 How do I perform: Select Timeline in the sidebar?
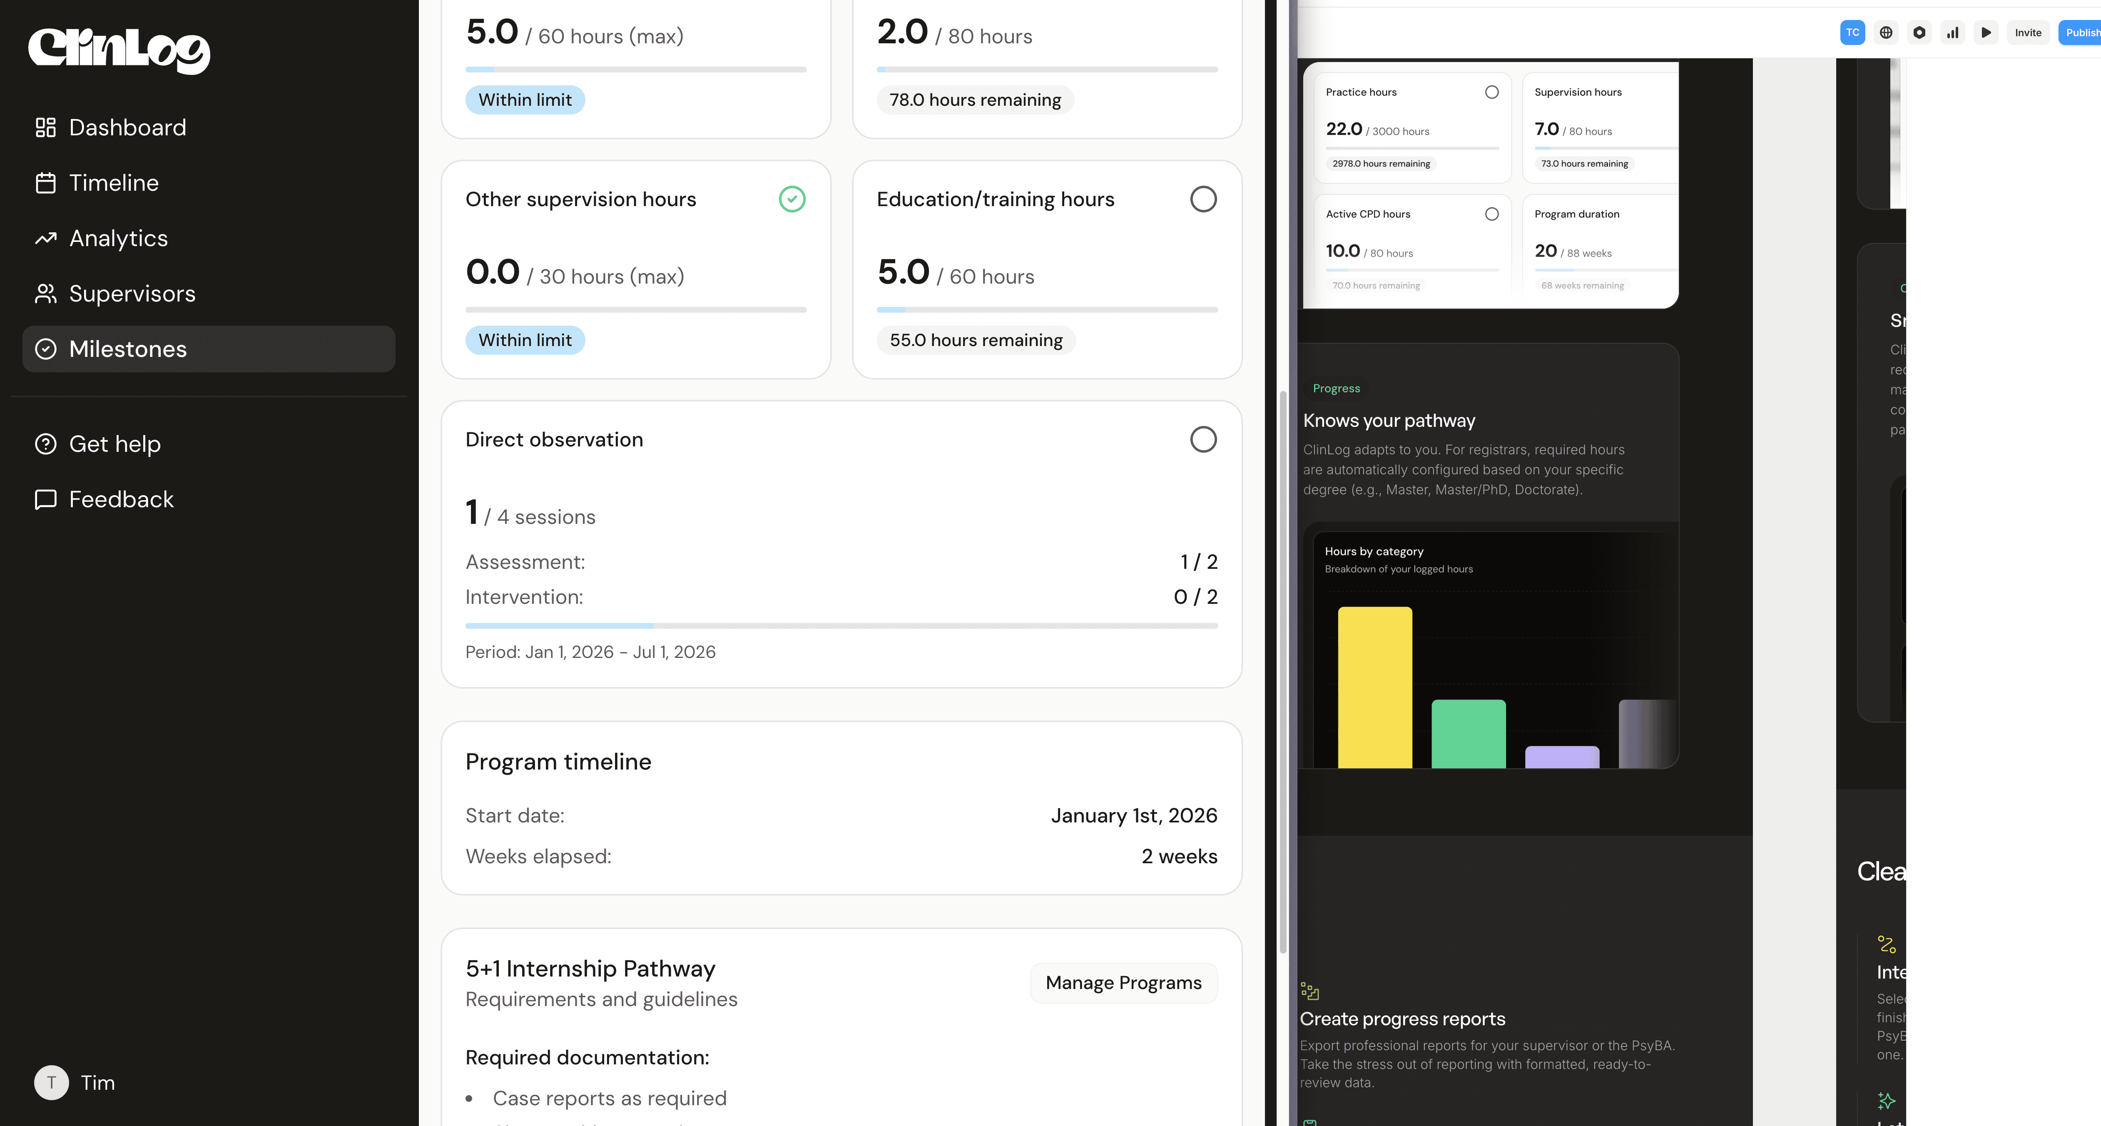(113, 183)
